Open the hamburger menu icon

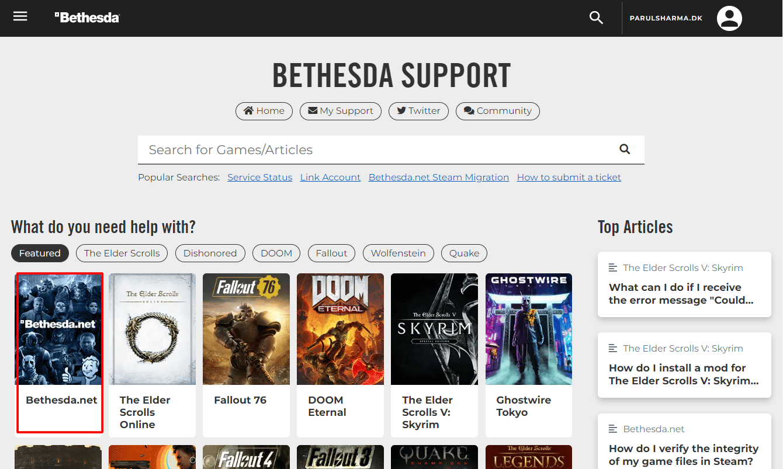click(x=20, y=16)
